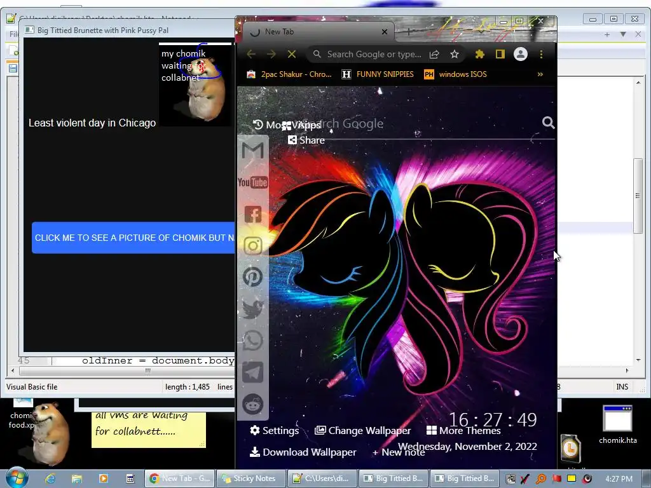Click Change Wallpaper
This screenshot has height=488, width=651.
point(363,430)
